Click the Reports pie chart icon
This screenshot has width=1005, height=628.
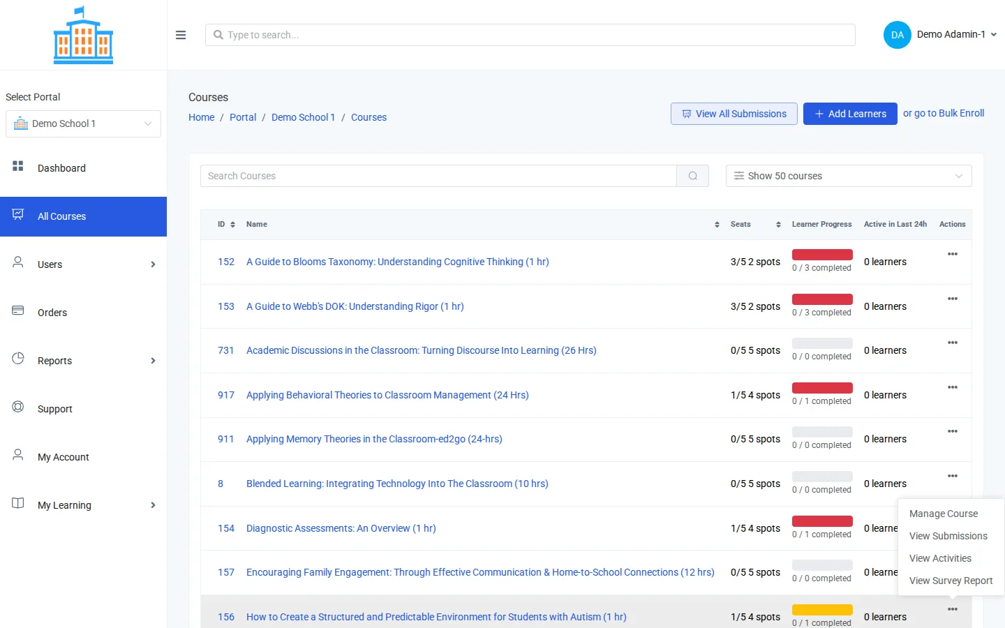coord(18,359)
